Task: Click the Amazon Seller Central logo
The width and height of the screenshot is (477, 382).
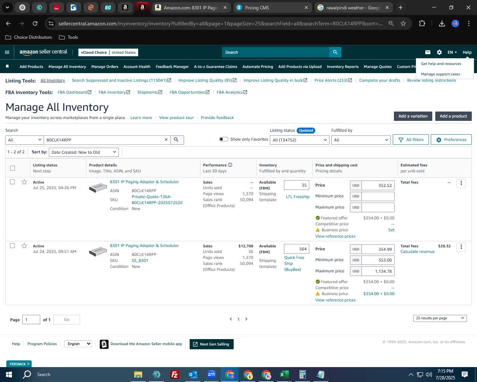Action: tap(43, 52)
